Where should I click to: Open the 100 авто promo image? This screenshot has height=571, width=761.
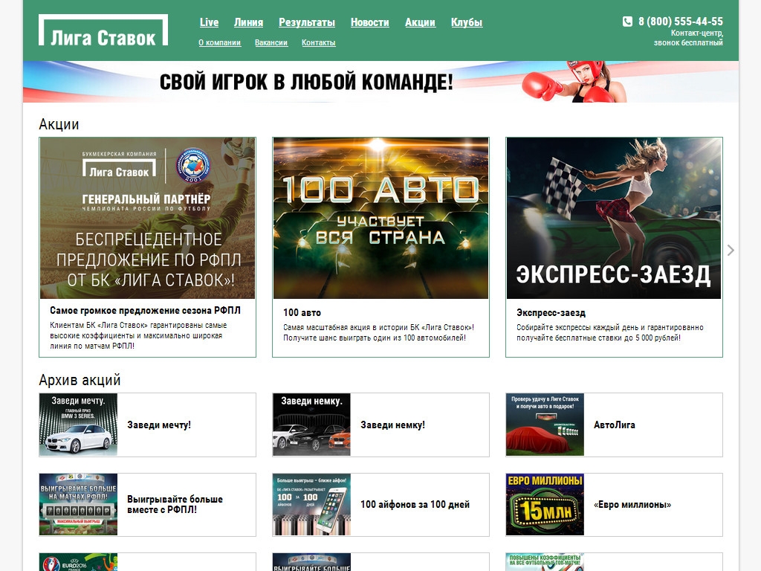pos(380,218)
